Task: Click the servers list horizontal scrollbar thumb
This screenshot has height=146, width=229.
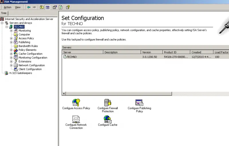Action: coord(119,93)
